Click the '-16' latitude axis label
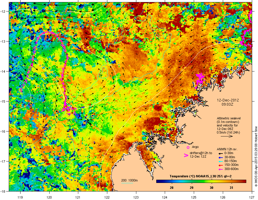Image resolution: width=258 pixels, height=200 pixels. 3,131
